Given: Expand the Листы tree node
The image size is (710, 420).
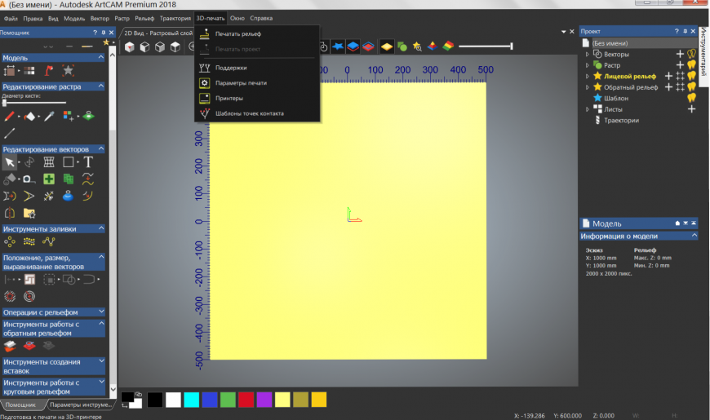Looking at the screenshot, I should click(x=588, y=109).
